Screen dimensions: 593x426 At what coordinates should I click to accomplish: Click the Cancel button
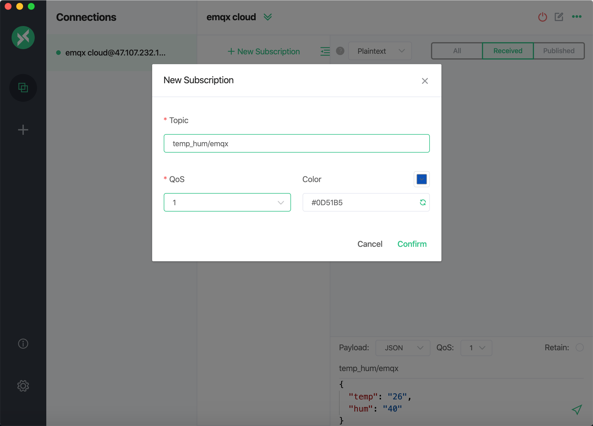(x=370, y=244)
